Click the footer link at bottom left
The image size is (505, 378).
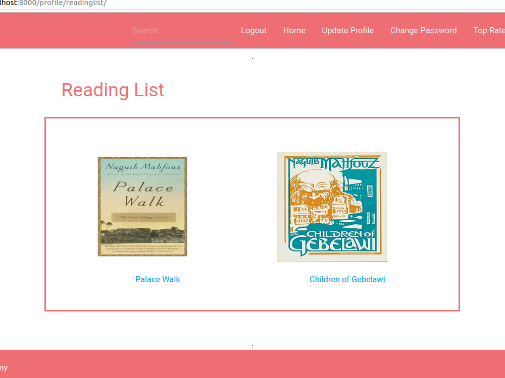[x=4, y=368]
